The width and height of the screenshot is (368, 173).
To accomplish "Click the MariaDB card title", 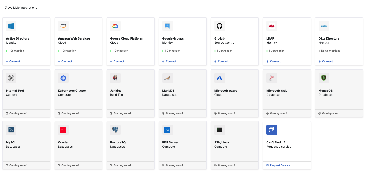I will pos(168,91).
